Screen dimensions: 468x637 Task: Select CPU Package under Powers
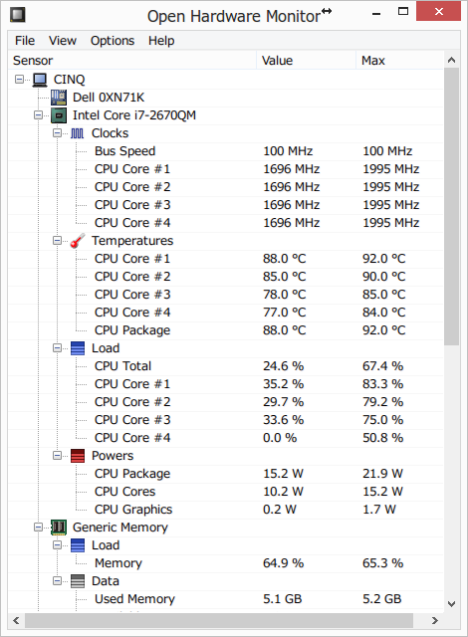(226, 474)
